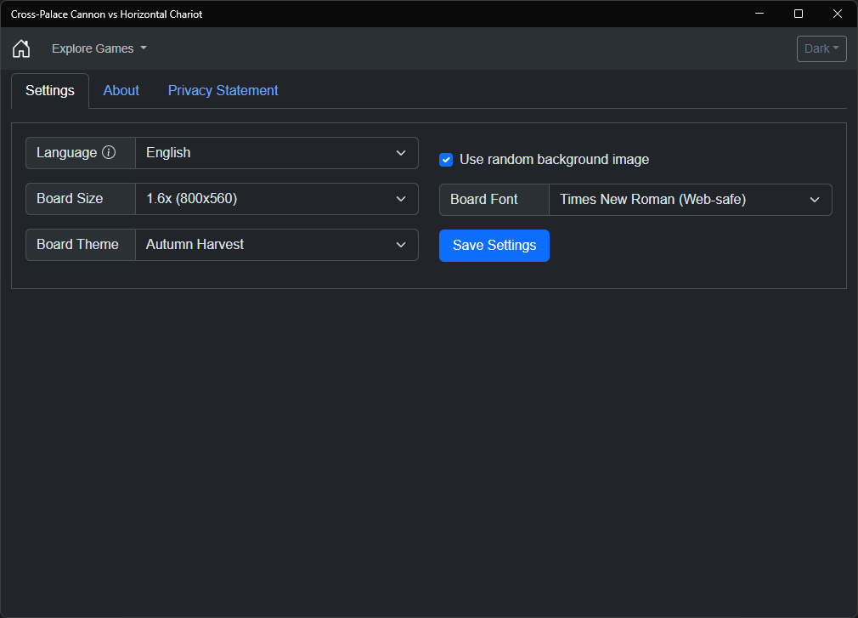Switch to the About tab
The width and height of the screenshot is (858, 618).
pos(121,90)
